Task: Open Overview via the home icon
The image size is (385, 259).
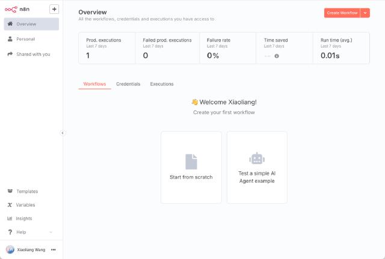Action: click(10, 24)
